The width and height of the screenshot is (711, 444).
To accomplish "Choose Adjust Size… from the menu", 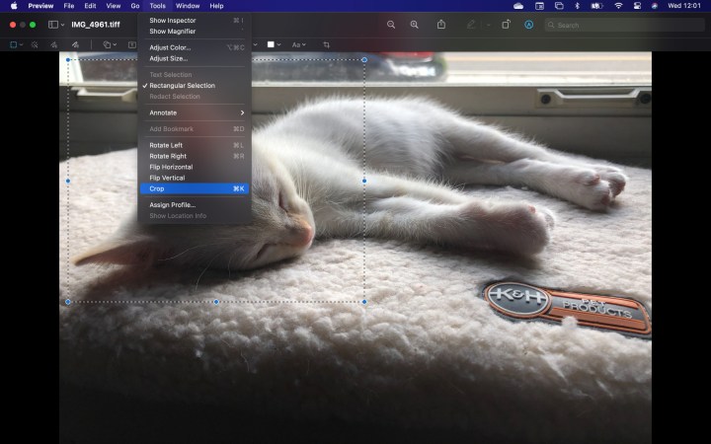I will click(x=195, y=58).
